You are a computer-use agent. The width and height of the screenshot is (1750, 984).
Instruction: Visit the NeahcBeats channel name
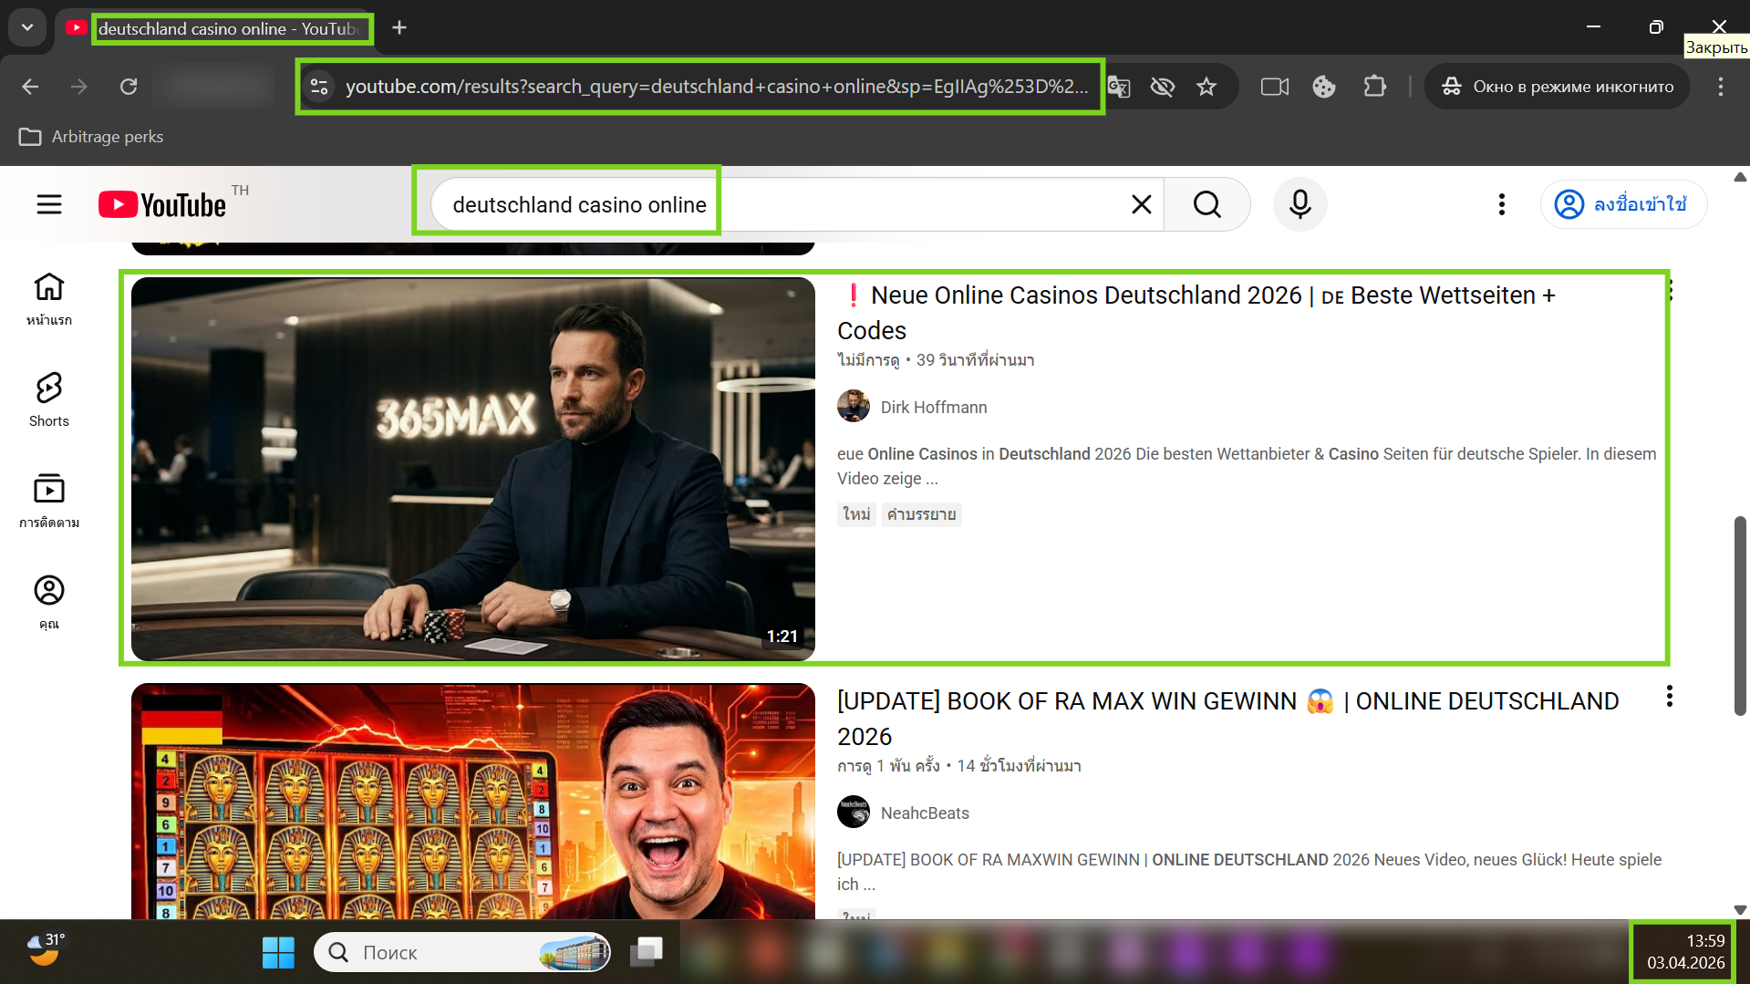[925, 813]
